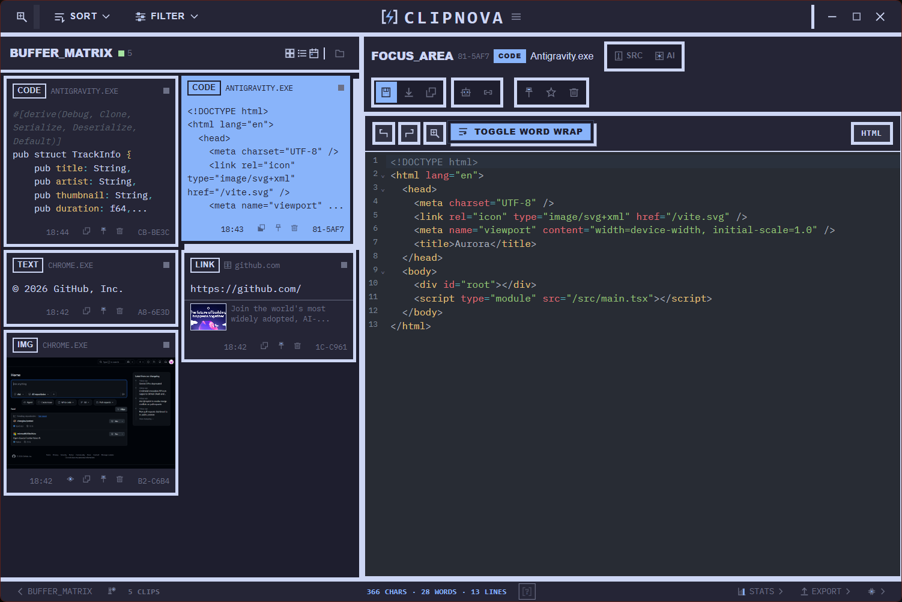Select the TEXT tag on the Chrome card

tap(28, 265)
